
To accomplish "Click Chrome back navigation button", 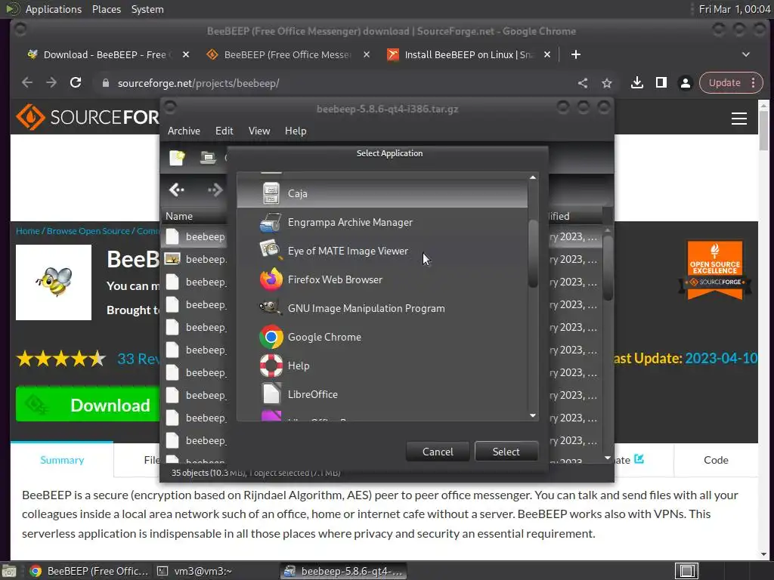I will coord(27,83).
